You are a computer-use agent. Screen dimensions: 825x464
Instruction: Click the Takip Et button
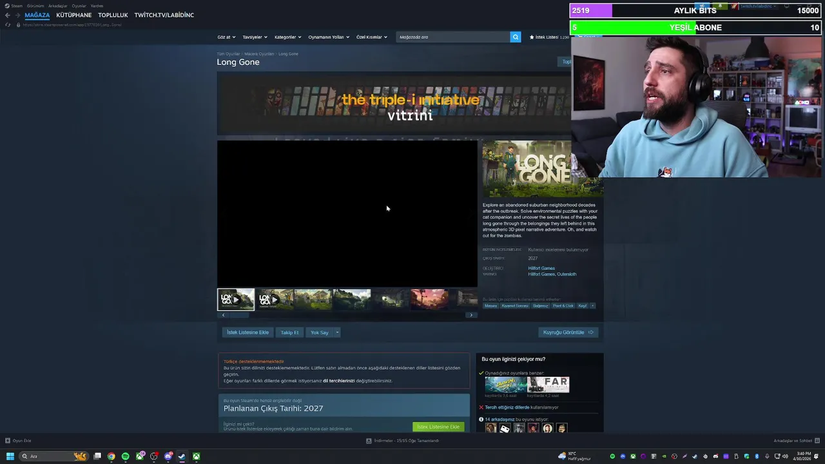point(289,333)
